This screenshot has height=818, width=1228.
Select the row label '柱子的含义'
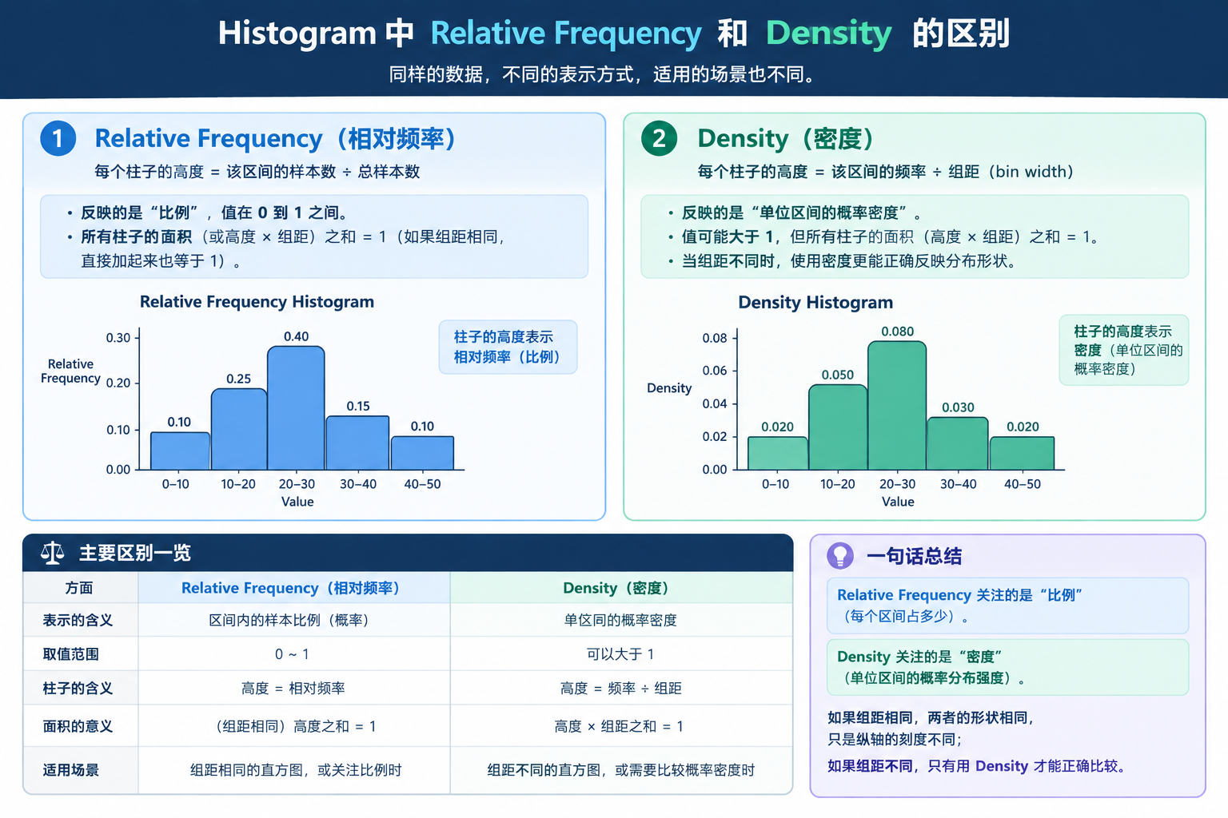coord(78,689)
